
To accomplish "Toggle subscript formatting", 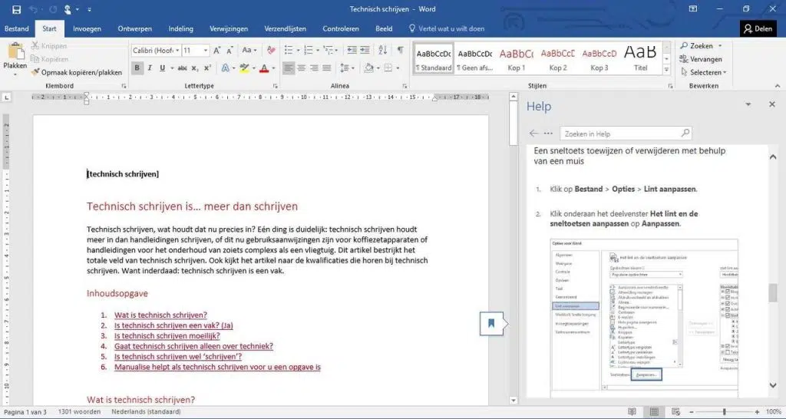I will [195, 68].
